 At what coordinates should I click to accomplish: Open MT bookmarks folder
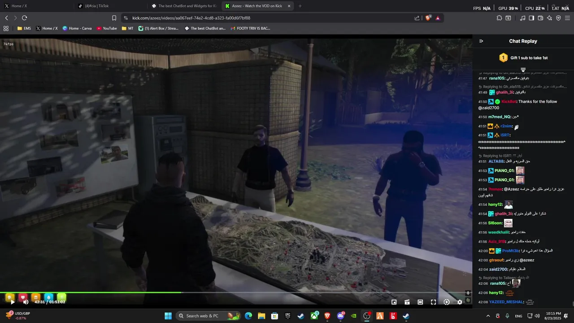[127, 28]
